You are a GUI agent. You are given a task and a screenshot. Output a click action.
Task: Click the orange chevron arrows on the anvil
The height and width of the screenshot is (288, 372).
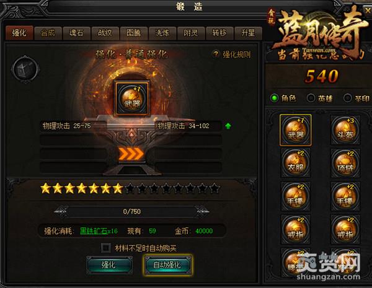point(131,154)
